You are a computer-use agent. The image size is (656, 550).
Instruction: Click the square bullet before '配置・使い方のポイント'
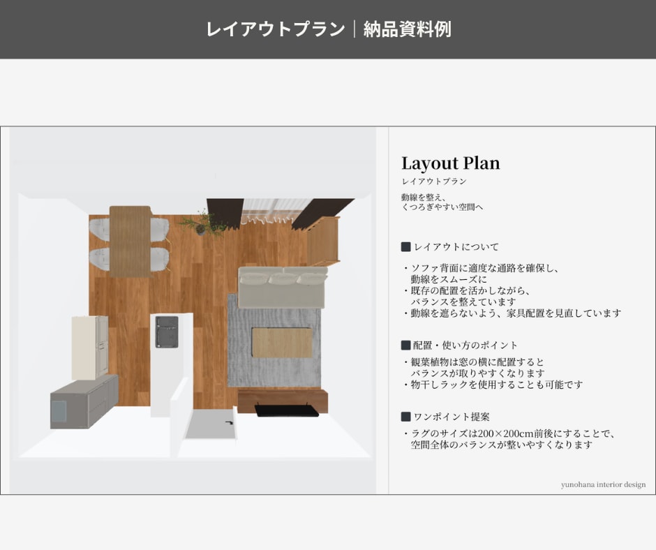406,345
